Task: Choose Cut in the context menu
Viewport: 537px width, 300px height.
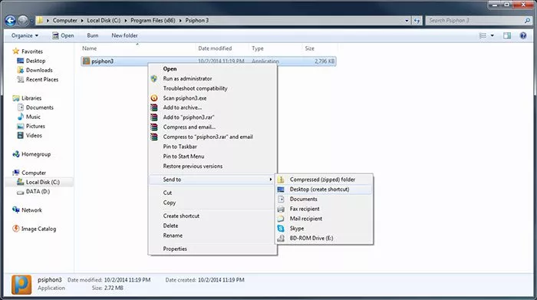Action: pos(167,193)
